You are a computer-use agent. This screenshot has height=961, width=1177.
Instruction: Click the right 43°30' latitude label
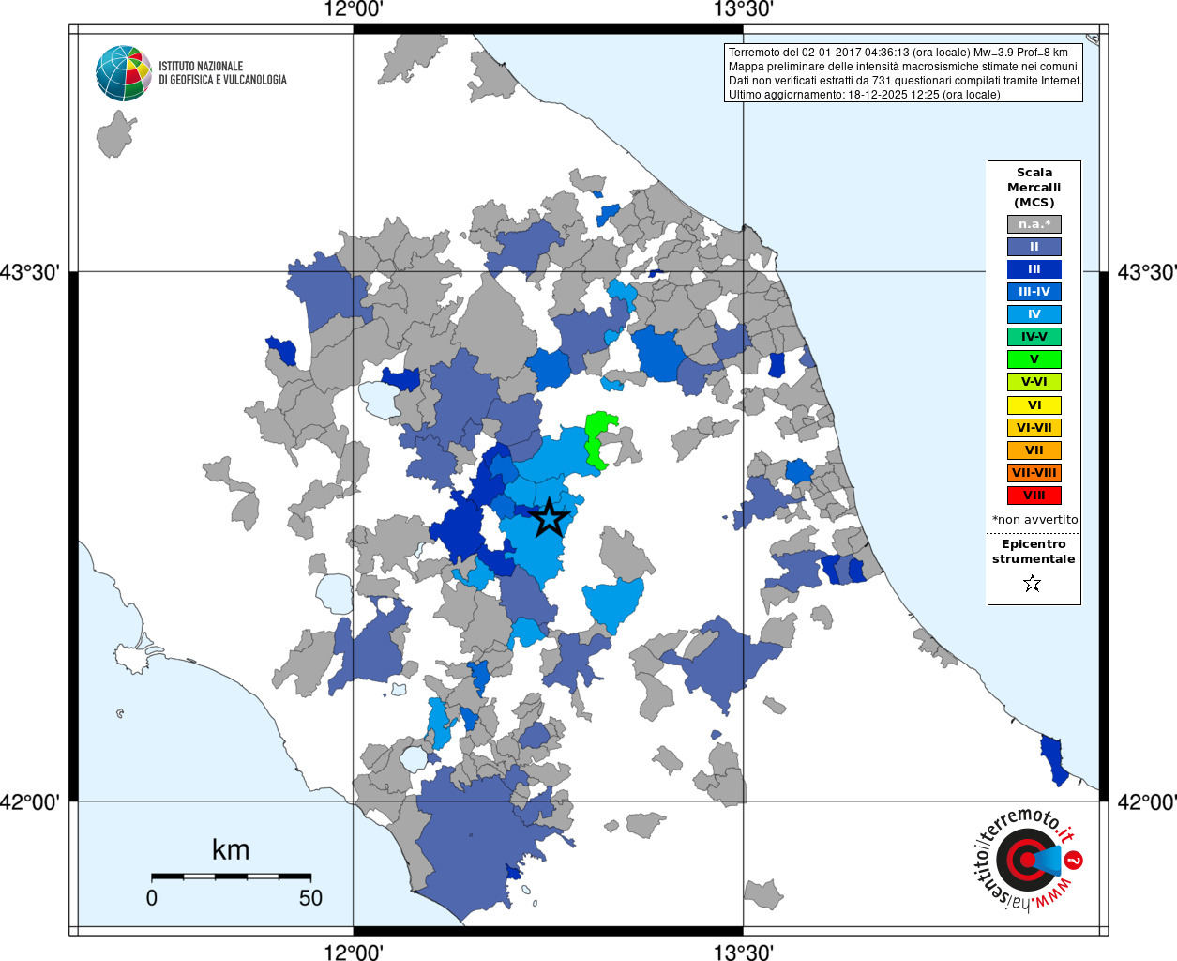1146,272
